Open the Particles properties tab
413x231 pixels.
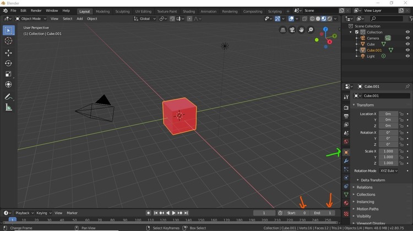click(346, 170)
